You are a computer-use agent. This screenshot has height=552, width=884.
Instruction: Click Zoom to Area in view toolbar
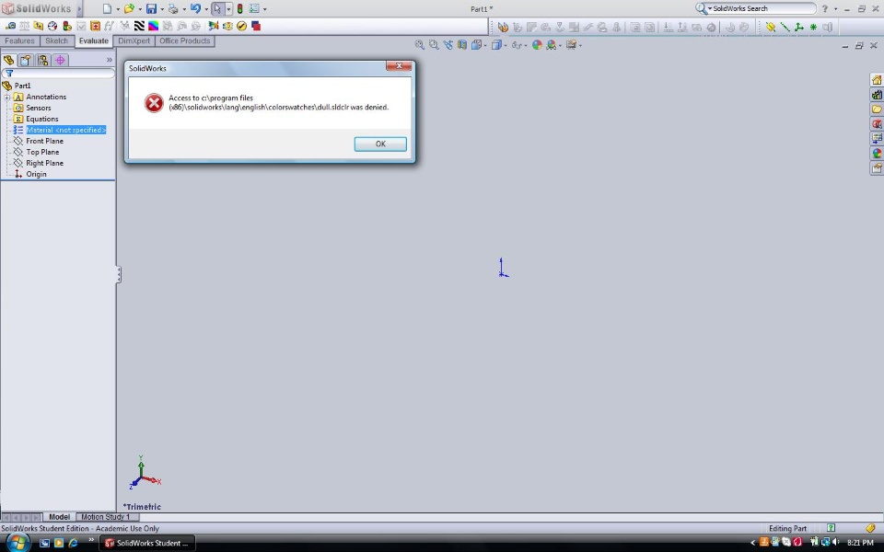434,44
